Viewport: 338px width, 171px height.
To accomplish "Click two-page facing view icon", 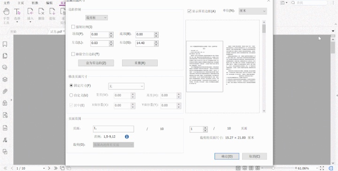I will [x=251, y=168].
